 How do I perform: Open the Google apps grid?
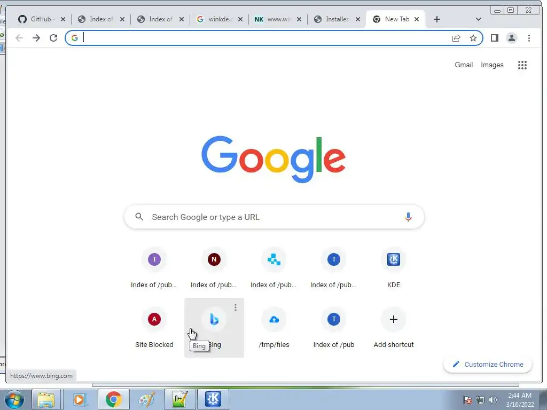pyautogui.click(x=522, y=65)
